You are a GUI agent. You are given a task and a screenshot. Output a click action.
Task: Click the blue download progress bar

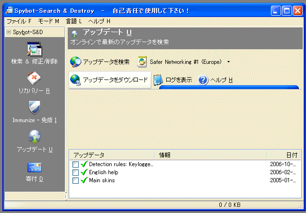click(x=229, y=87)
